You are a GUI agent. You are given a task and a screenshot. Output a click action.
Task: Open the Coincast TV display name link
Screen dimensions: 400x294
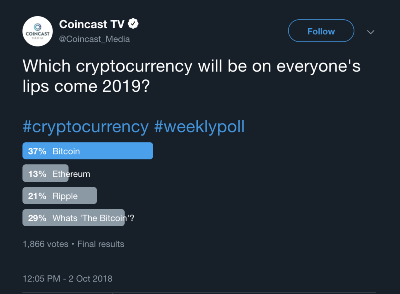[x=92, y=24]
